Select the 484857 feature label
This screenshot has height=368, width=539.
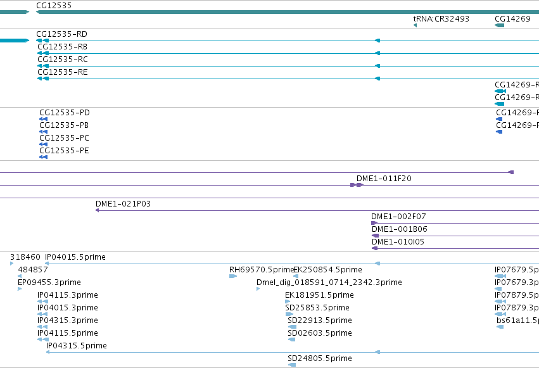pyautogui.click(x=33, y=270)
